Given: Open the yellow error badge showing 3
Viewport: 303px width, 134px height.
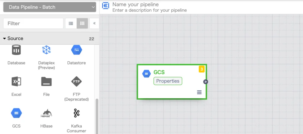Looking at the screenshot, I should click(202, 69).
